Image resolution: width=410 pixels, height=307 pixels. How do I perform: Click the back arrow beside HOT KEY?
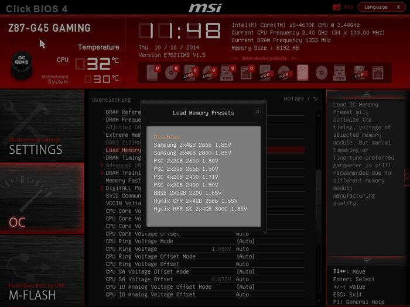(315, 99)
